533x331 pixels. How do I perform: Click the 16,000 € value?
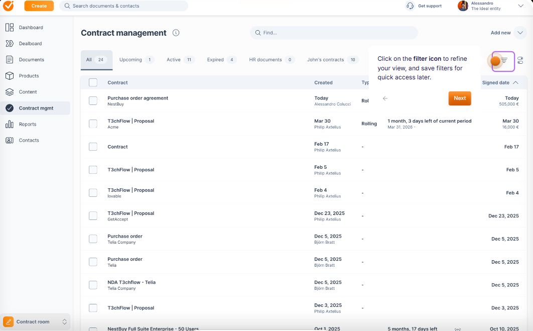point(510,127)
